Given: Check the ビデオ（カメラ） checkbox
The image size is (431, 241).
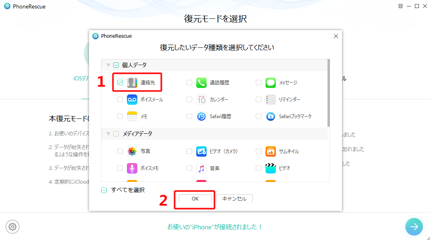Looking at the screenshot, I should [189, 151].
